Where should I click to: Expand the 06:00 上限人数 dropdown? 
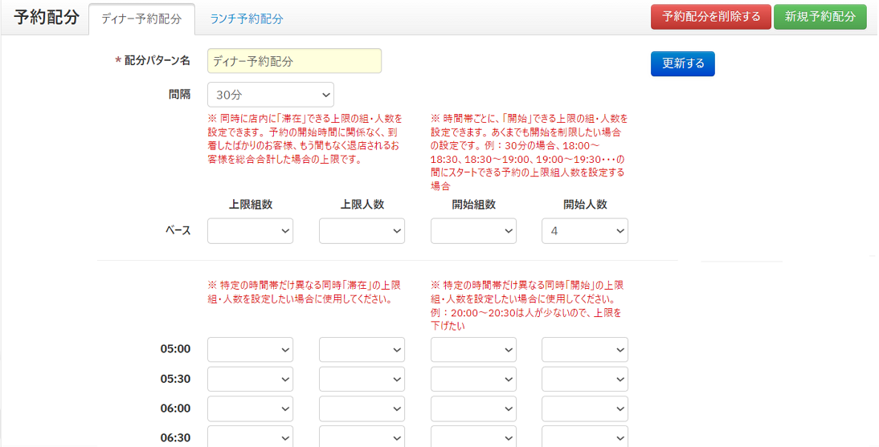[362, 409]
